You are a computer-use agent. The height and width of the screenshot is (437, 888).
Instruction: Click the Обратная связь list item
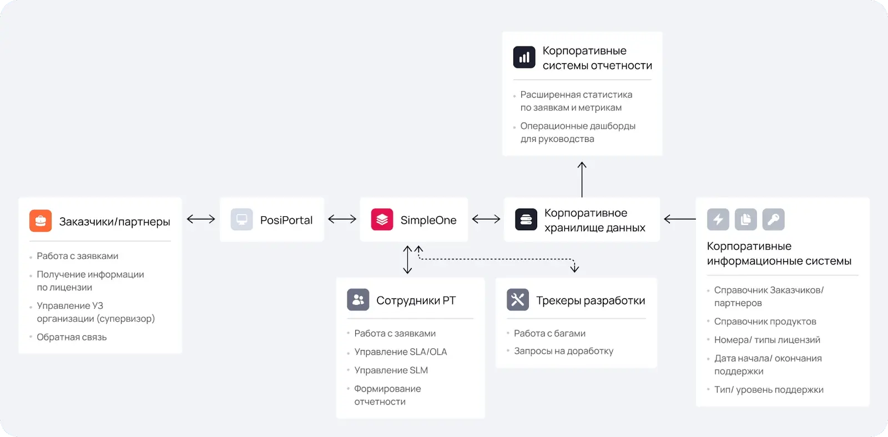click(x=72, y=337)
